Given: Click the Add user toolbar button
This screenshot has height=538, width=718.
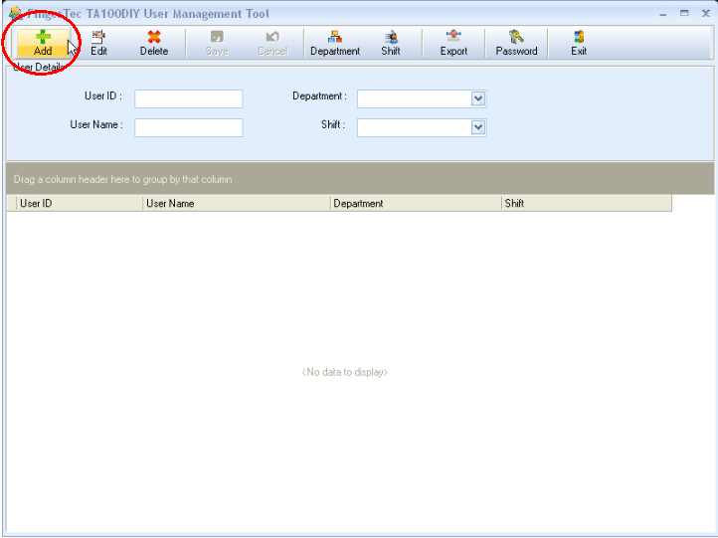Looking at the screenshot, I should (x=43, y=43).
